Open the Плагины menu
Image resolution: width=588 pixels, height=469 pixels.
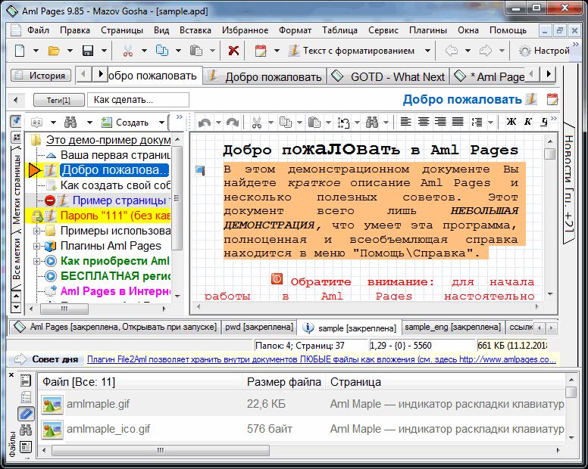[428, 30]
